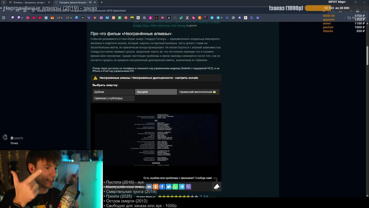Click the warning triangle icon beside film title
The image size is (369, 208).
coord(95,78)
